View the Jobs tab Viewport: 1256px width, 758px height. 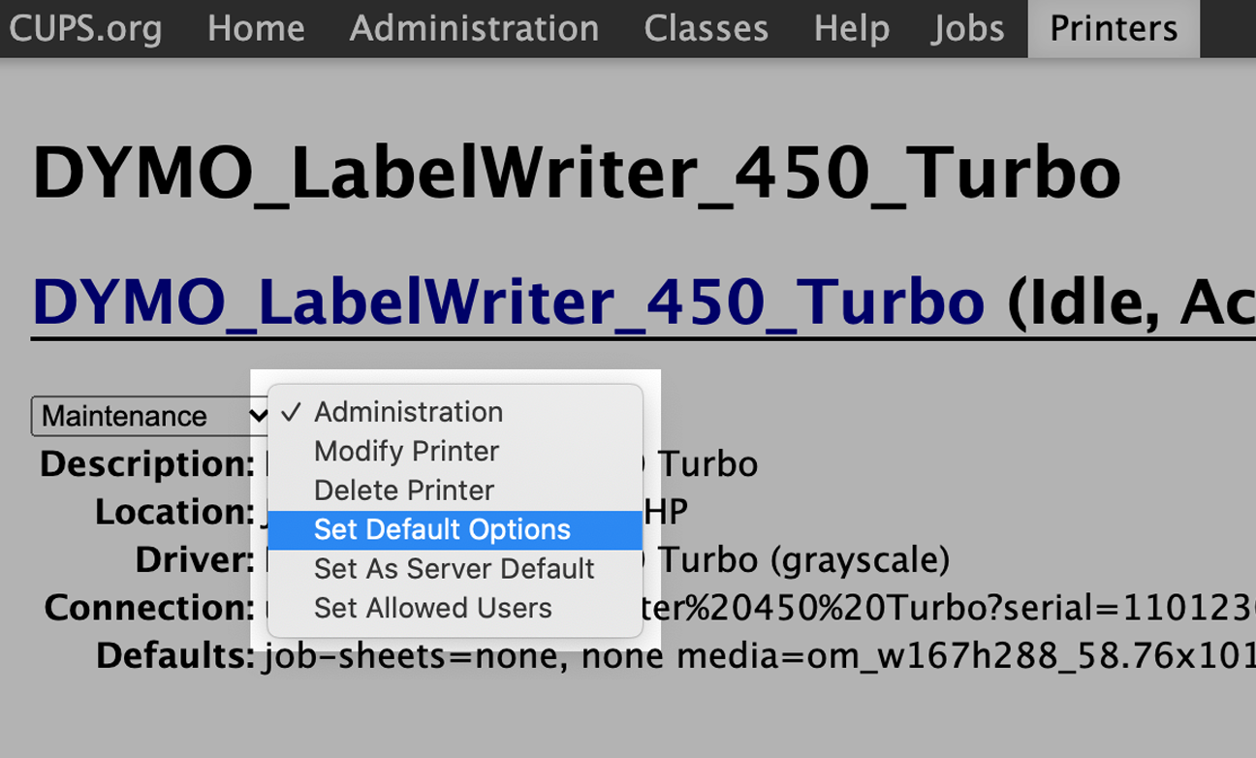[967, 28]
